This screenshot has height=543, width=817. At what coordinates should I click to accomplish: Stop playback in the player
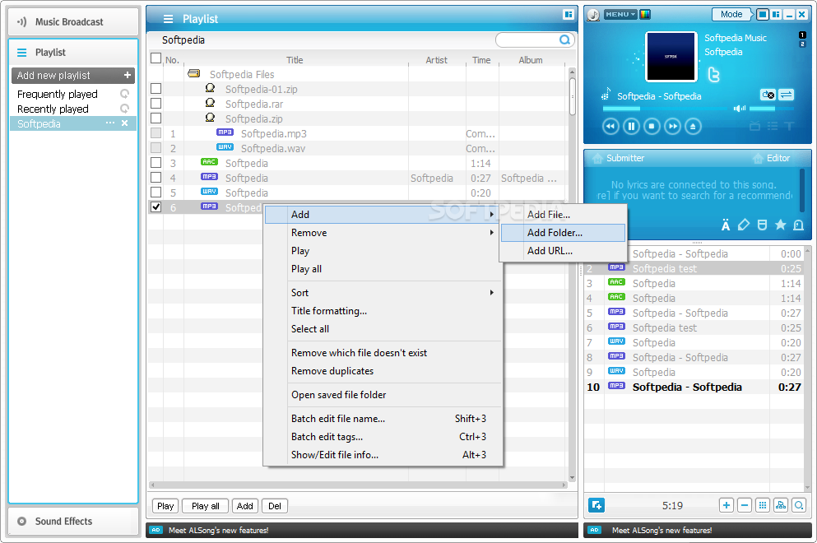click(652, 126)
